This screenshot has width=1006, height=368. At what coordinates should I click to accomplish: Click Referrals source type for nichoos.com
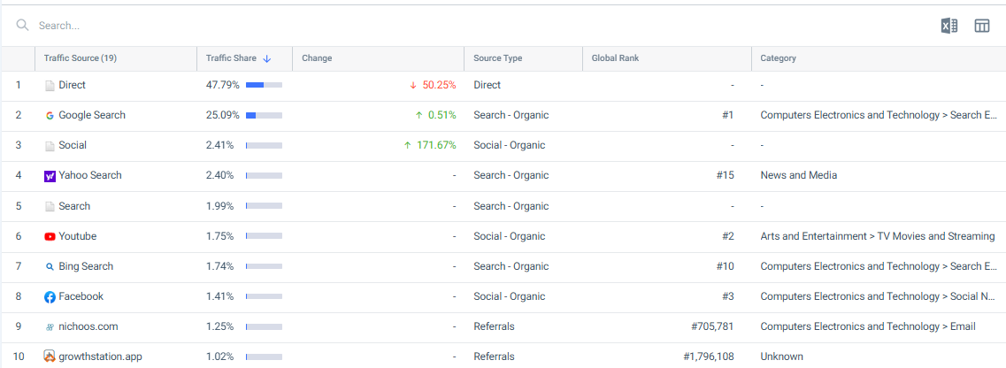point(494,326)
